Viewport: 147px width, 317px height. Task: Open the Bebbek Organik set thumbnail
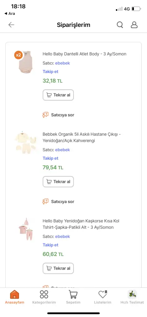coord(25,142)
